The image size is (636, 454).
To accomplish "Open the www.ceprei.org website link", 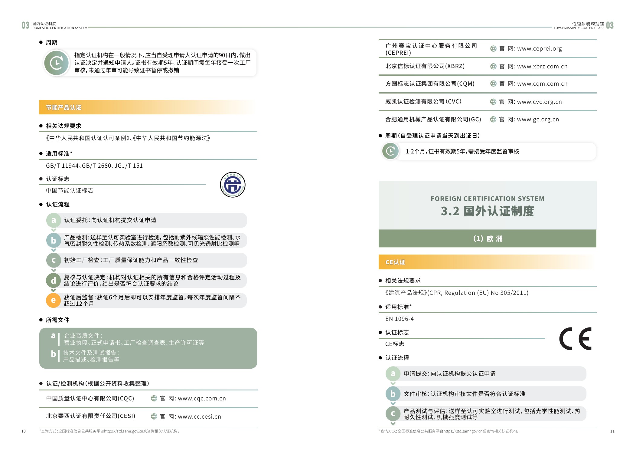I will click(540, 49).
